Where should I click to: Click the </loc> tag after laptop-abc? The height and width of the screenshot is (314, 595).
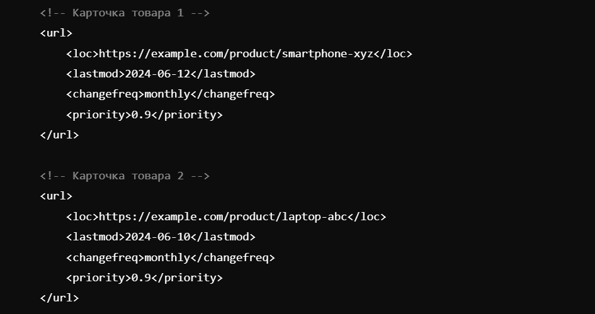tap(366, 216)
